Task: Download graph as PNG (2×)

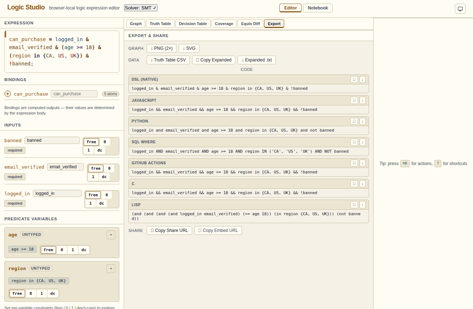Action: [162, 48]
